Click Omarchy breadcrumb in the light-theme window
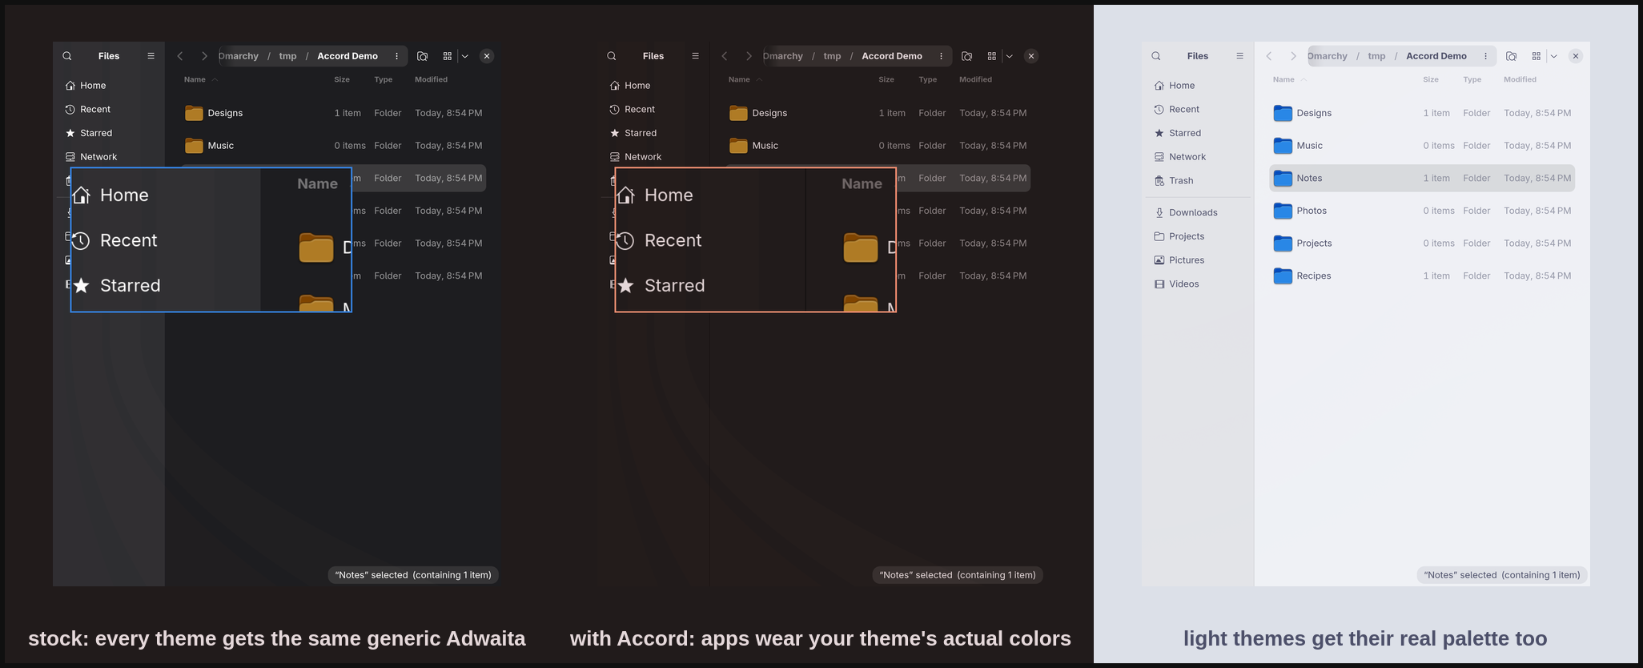This screenshot has width=1643, height=668. point(1328,56)
